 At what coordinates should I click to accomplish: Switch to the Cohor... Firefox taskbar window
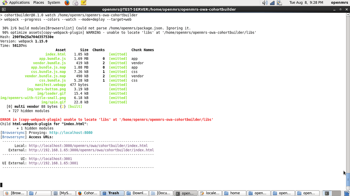pyautogui.click(x=88, y=193)
